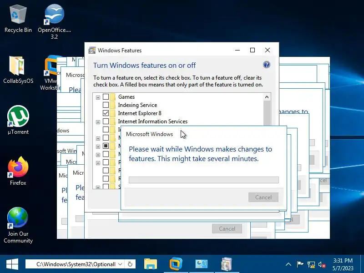Viewport: 364px width, 273px height.
Task: Launch OpenOffice 3.2 shortcut
Action: point(54,21)
